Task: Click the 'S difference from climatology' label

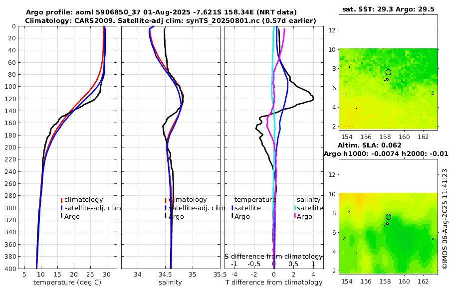Action: pyautogui.click(x=273, y=256)
